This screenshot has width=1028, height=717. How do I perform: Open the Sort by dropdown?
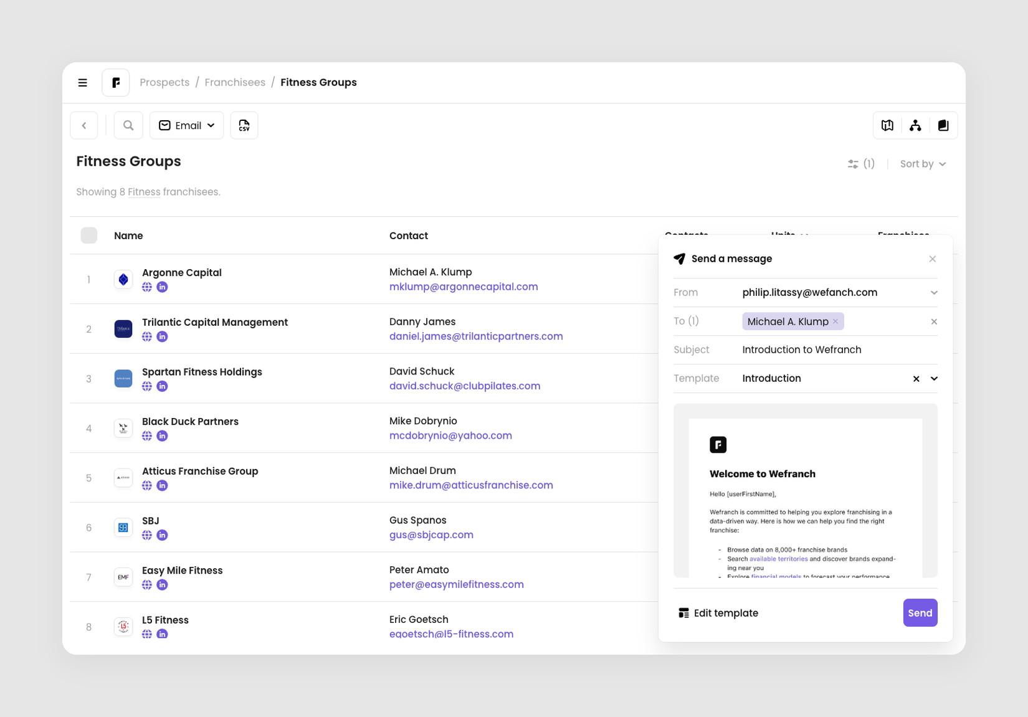coord(923,164)
